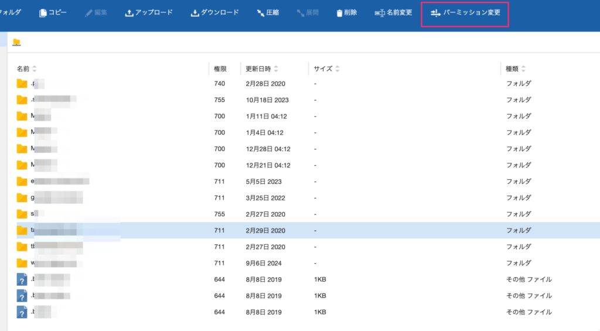
Task: Open パーミッション変更 permission change
Action: coord(465,13)
